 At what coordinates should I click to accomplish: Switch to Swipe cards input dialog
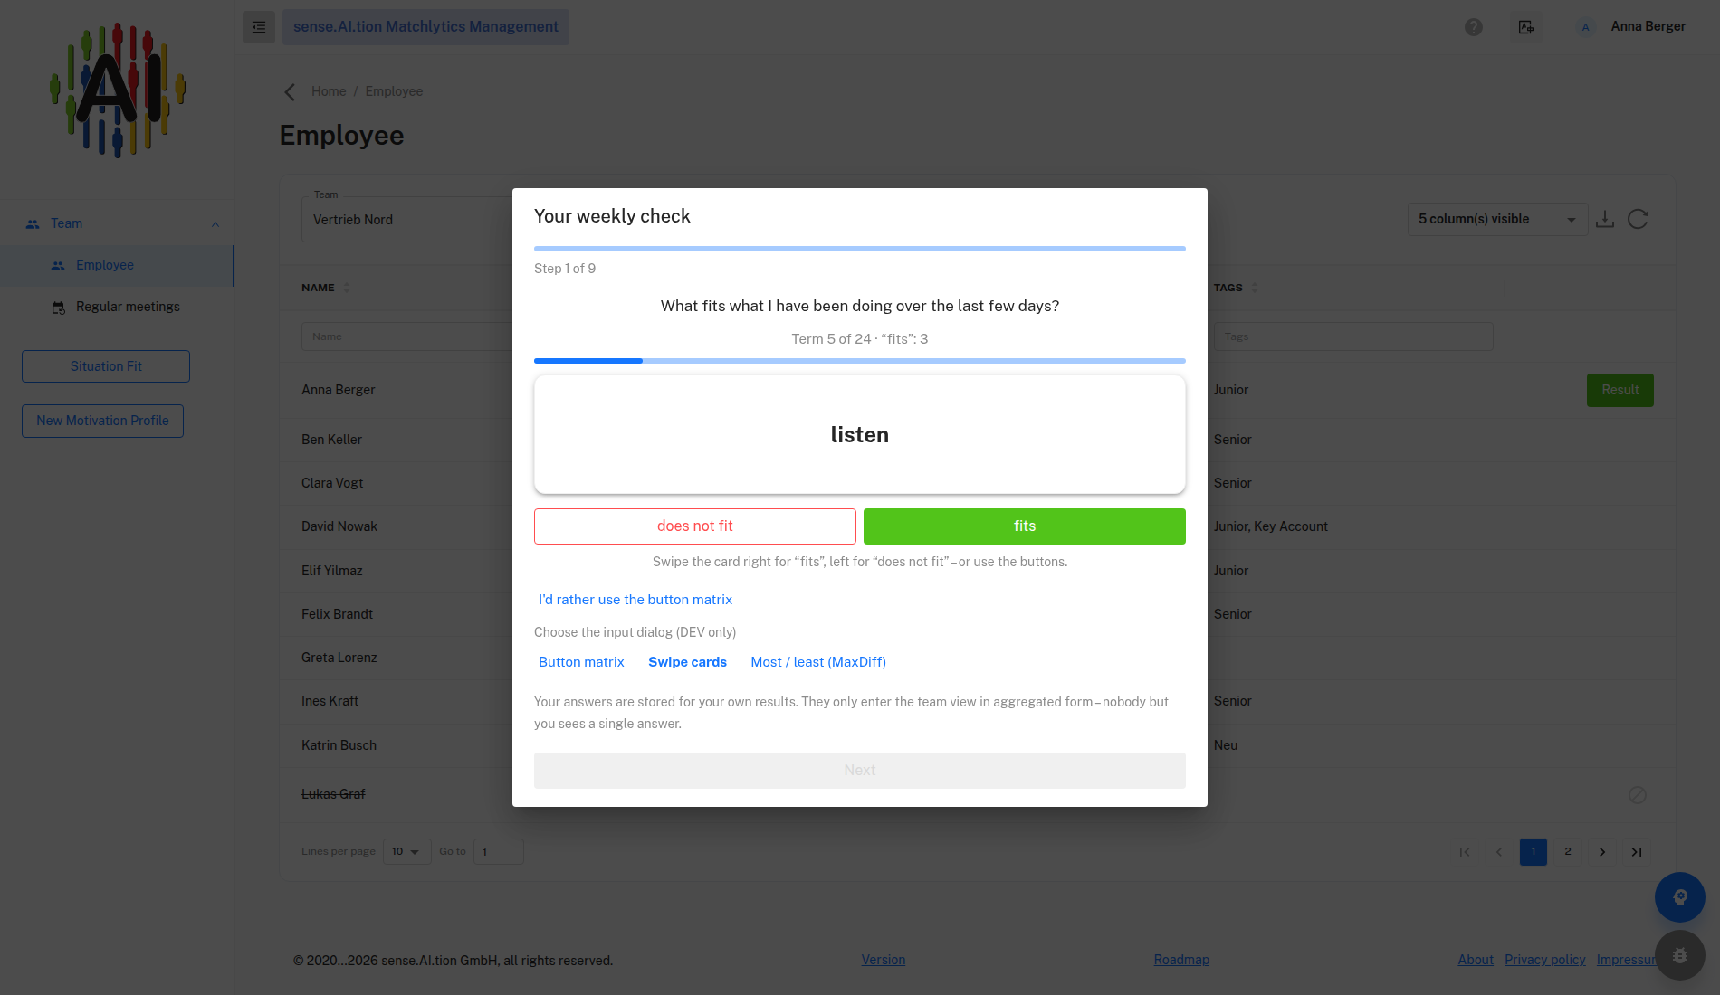pos(687,662)
